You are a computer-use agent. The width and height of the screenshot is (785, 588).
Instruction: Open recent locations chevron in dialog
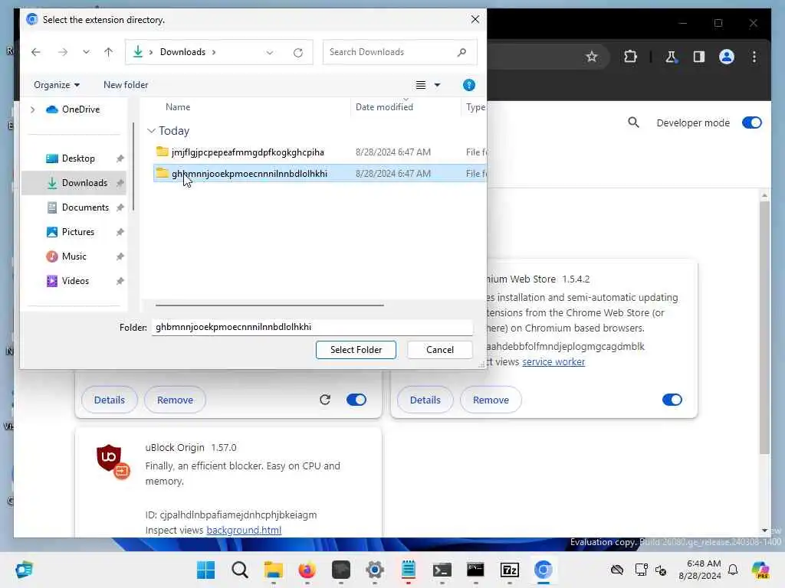click(86, 52)
